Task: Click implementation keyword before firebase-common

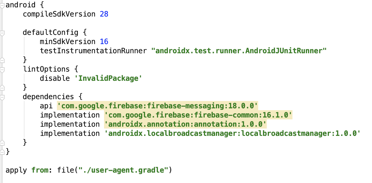Action: tap(70, 115)
